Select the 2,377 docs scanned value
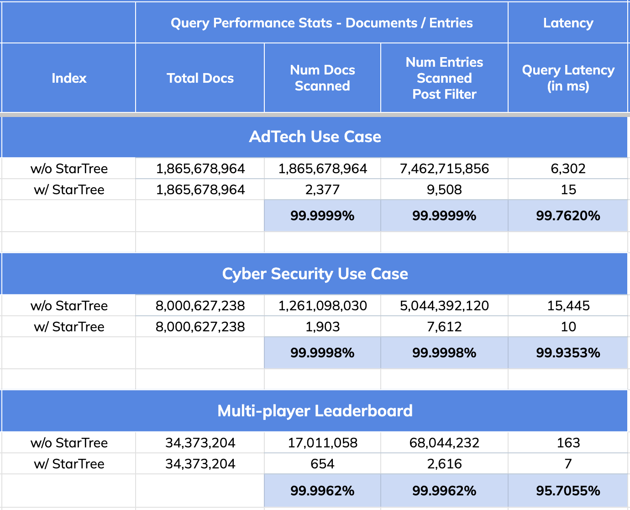The width and height of the screenshot is (630, 510). pyautogui.click(x=322, y=189)
